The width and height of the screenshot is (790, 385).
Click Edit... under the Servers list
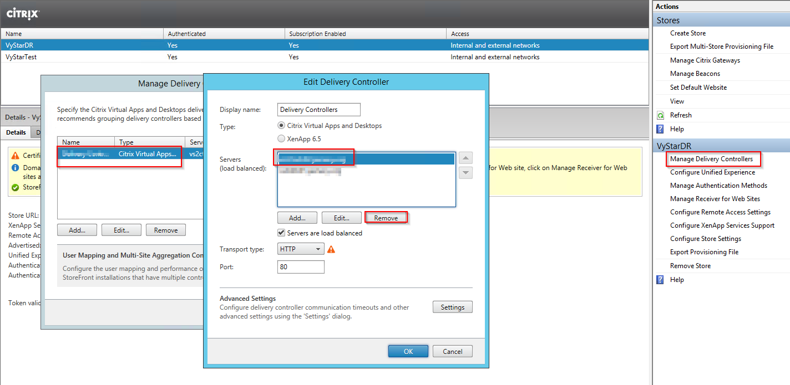pyautogui.click(x=342, y=218)
